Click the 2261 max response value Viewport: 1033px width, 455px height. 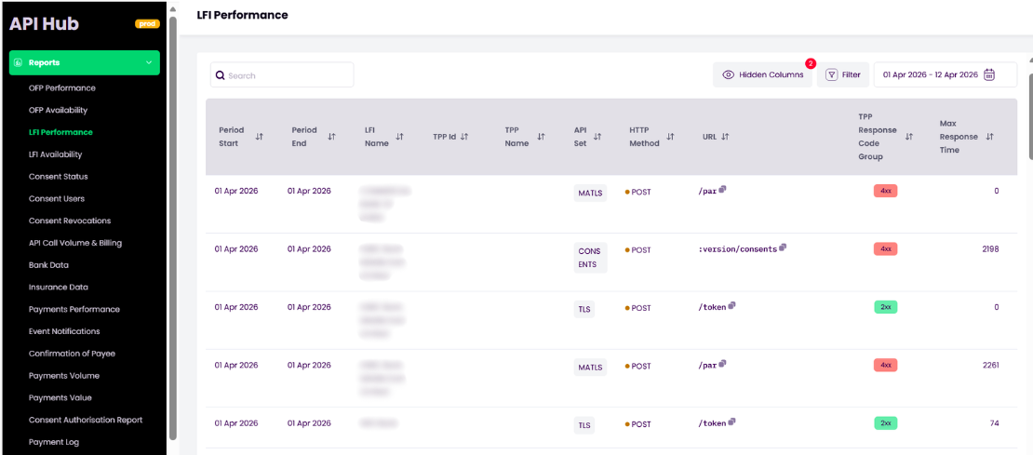click(x=990, y=365)
